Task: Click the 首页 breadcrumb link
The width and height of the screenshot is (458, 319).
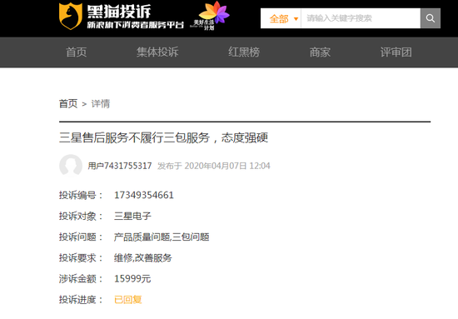Action: coord(68,104)
